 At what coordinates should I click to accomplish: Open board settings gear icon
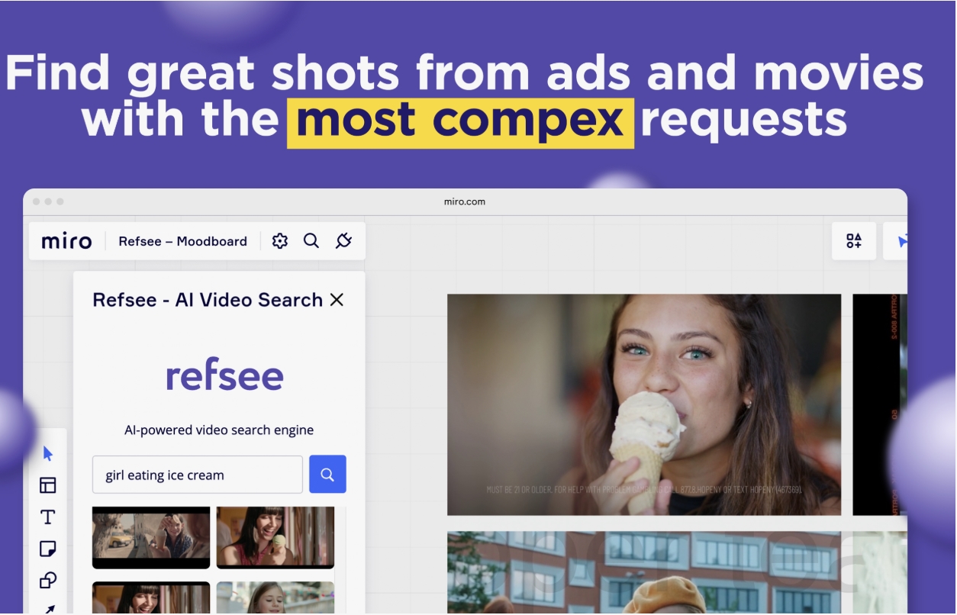[280, 241]
